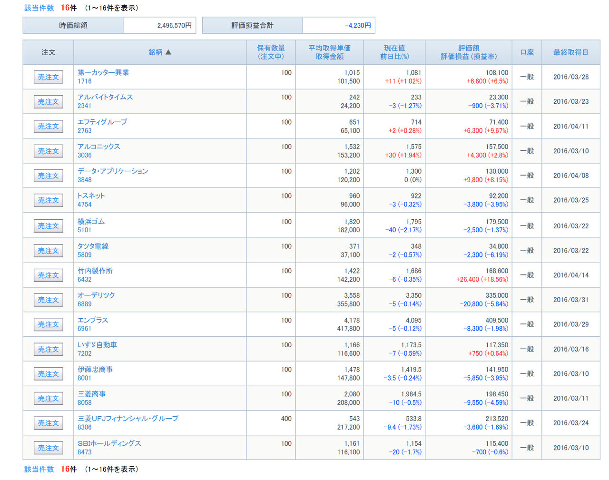Open SBIホールディングス stock link

point(109,443)
